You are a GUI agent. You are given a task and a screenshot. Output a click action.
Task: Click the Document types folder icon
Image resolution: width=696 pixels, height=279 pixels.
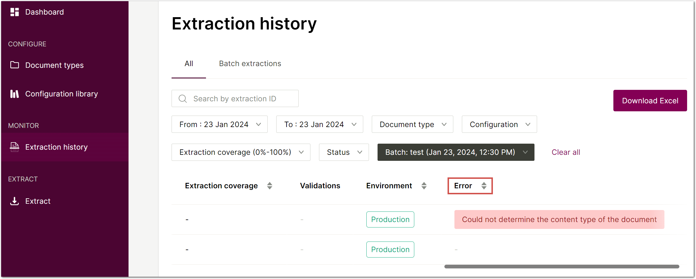pos(15,65)
